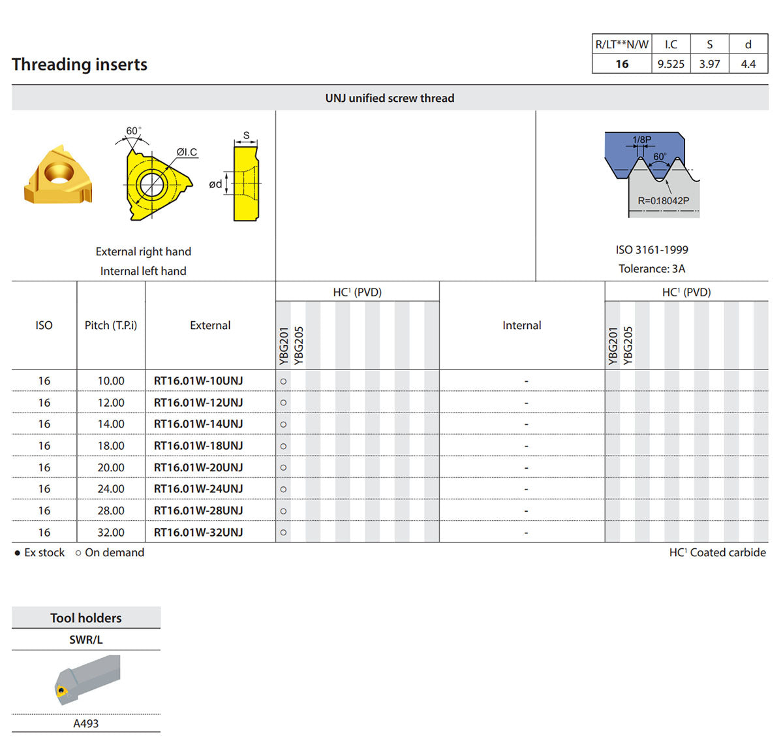Click the R=0.18042P radius label in diagram
Image resolution: width=783 pixels, height=754 pixels.
point(664,200)
